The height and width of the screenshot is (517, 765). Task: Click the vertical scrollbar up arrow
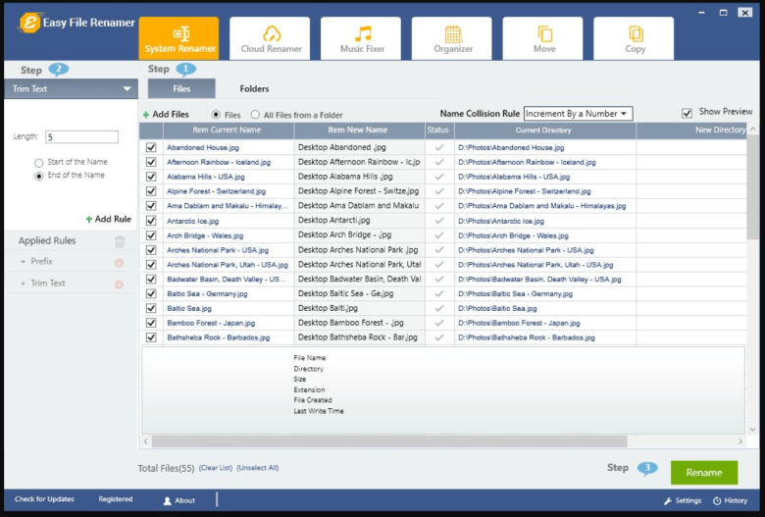pos(753,129)
